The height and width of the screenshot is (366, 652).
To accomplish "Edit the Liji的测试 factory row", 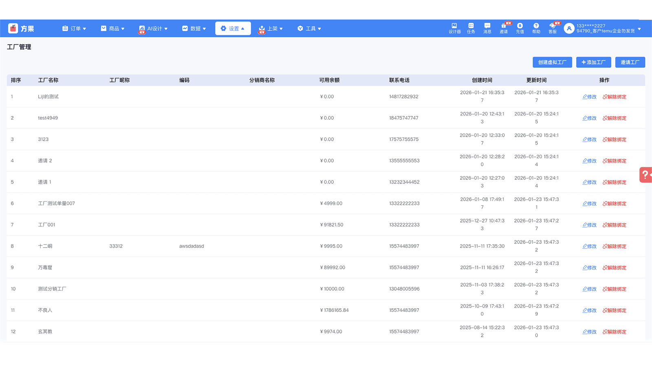I will point(589,97).
